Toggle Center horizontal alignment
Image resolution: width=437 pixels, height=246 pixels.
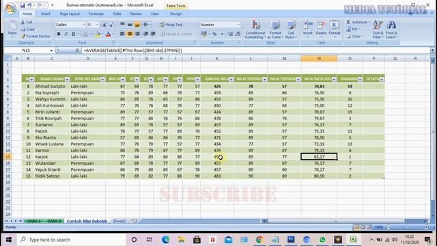[x=130, y=34]
